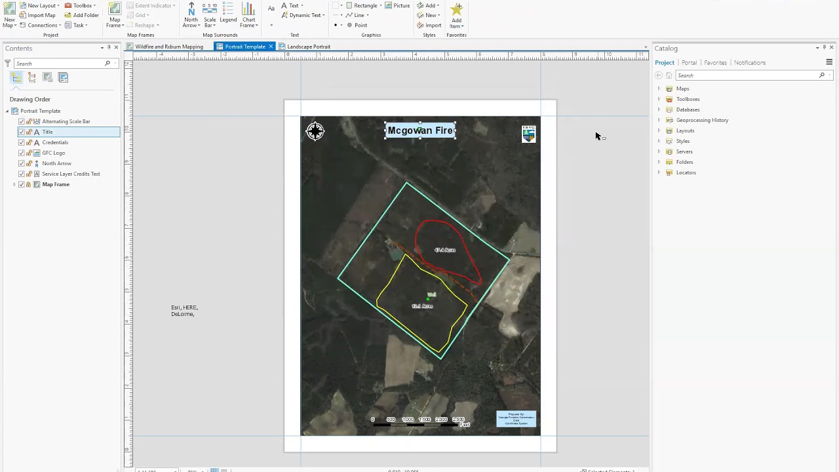Image resolution: width=839 pixels, height=472 pixels.
Task: Click the New Map button
Action: (9, 14)
